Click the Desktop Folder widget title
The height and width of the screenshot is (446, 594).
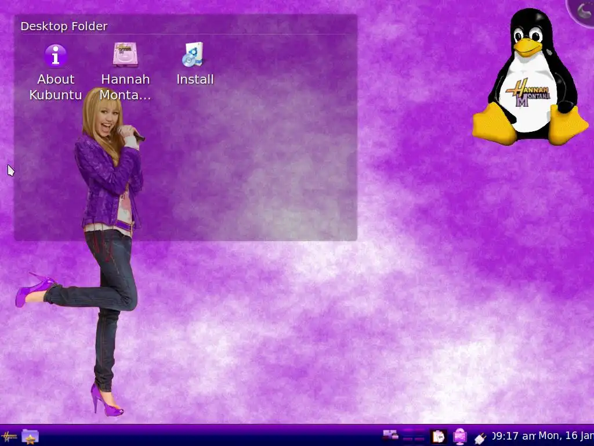[64, 26]
